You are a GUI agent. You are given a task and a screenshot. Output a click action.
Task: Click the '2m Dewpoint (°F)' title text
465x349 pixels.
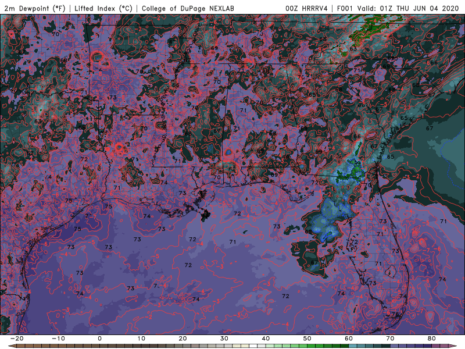34,8
